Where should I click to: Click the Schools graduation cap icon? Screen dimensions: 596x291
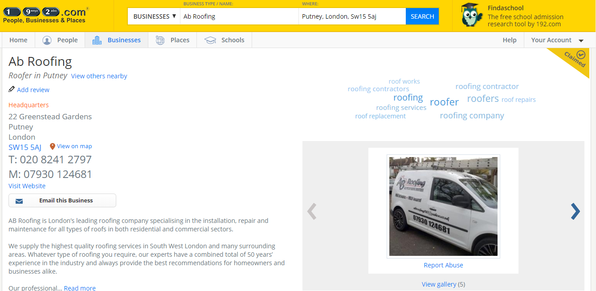(210, 40)
